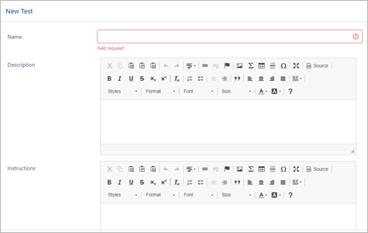
Task: Insert horizontal line in Description editor
Action: 273,66
